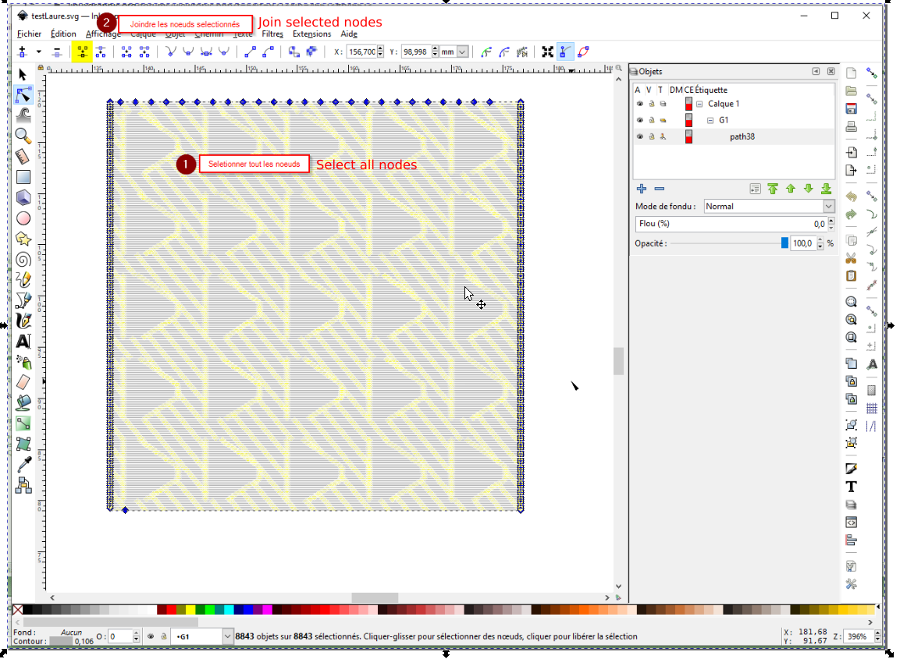Pick the Star and polygon tool

23,239
